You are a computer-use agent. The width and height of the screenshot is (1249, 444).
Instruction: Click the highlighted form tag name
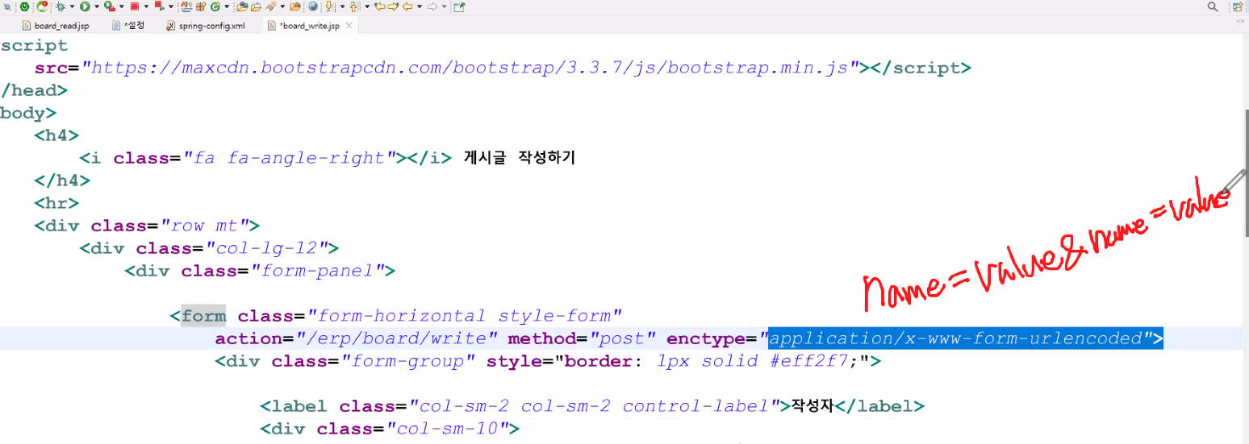(x=203, y=316)
